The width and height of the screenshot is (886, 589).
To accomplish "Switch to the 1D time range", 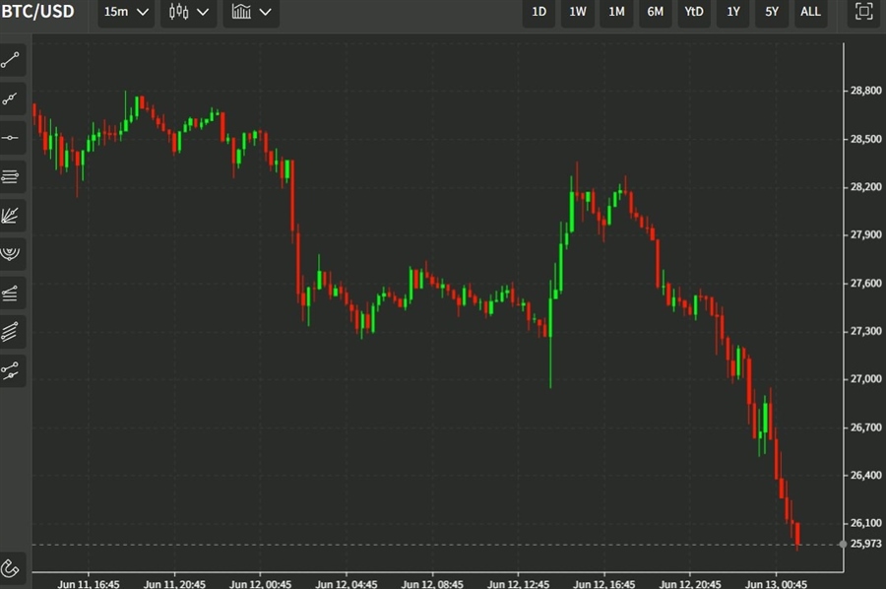I will (x=539, y=12).
